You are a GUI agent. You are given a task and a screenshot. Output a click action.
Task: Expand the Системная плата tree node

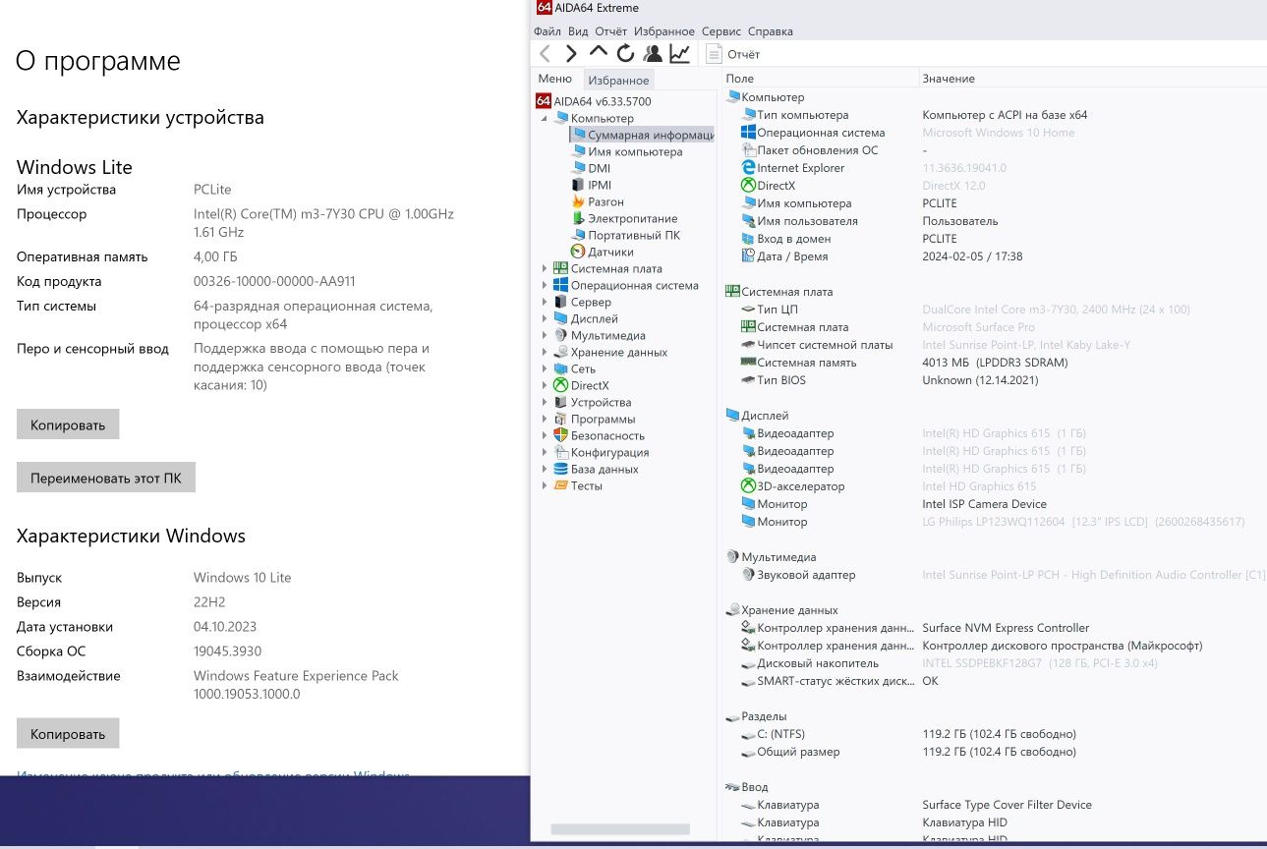tap(545, 268)
